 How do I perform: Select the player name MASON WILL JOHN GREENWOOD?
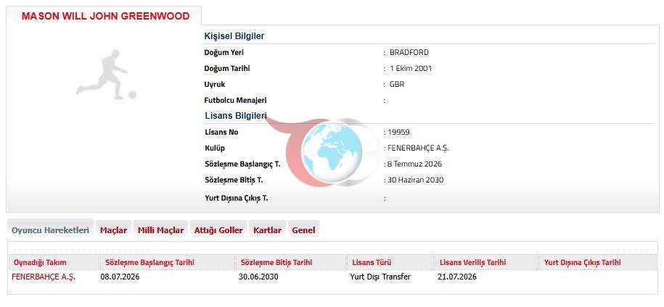click(x=105, y=17)
